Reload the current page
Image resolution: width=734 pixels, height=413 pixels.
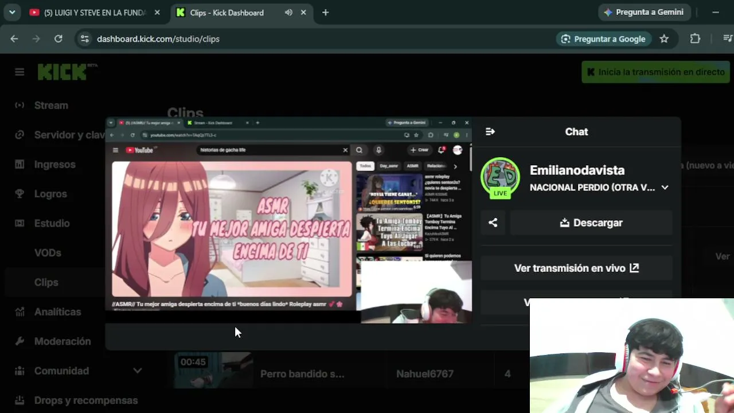click(x=58, y=39)
